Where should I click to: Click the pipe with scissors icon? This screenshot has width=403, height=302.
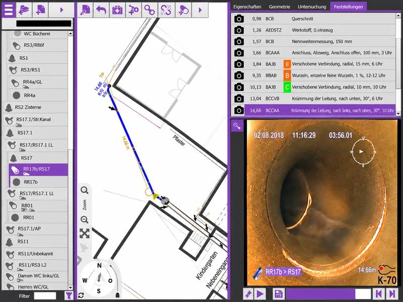click(x=183, y=10)
